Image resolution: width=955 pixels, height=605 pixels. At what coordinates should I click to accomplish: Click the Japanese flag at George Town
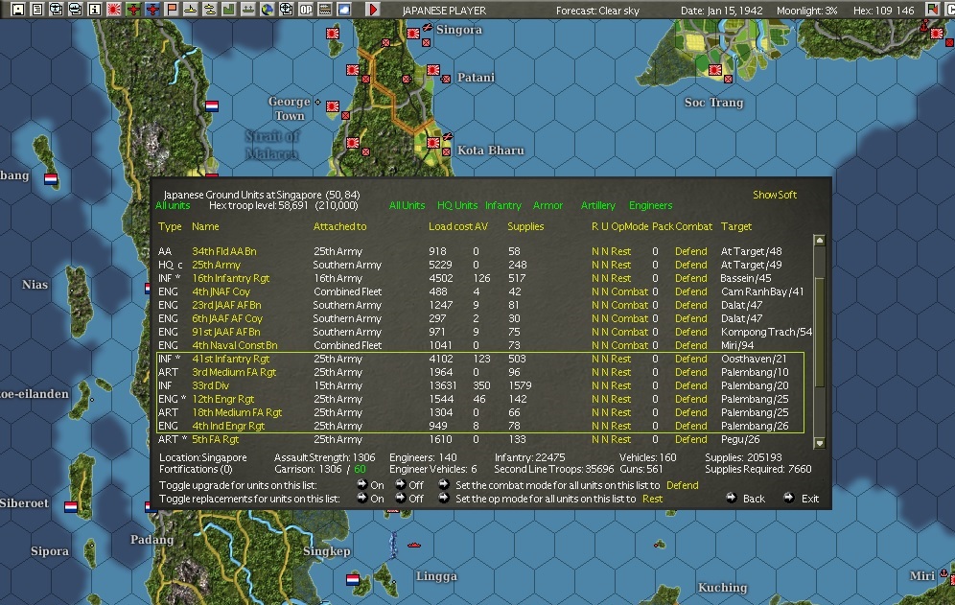tap(333, 106)
